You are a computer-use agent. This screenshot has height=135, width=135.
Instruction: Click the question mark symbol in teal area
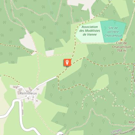[105, 28]
